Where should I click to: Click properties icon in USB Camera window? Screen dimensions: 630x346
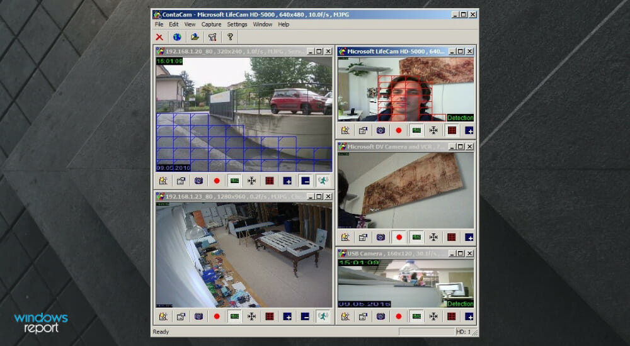[363, 316]
